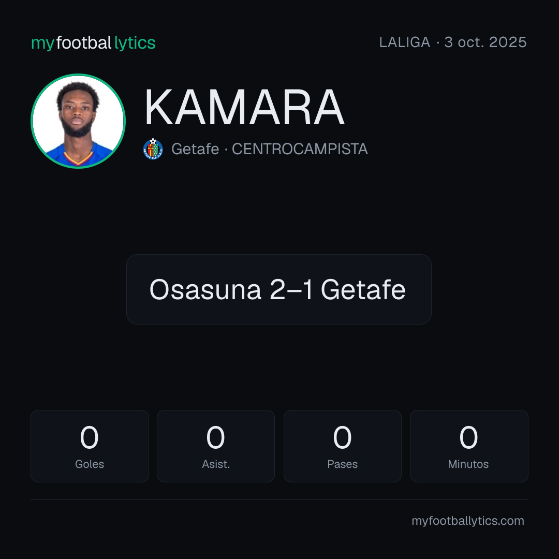Click the CENTROCAMPISTA position label
This screenshot has height=559, width=559.
(300, 149)
